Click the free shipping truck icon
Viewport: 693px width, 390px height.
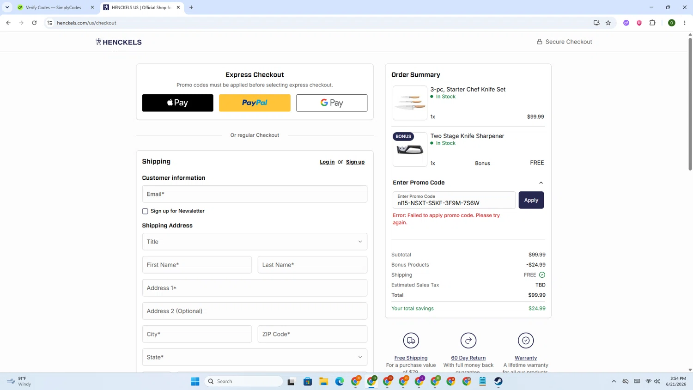pyautogui.click(x=411, y=341)
